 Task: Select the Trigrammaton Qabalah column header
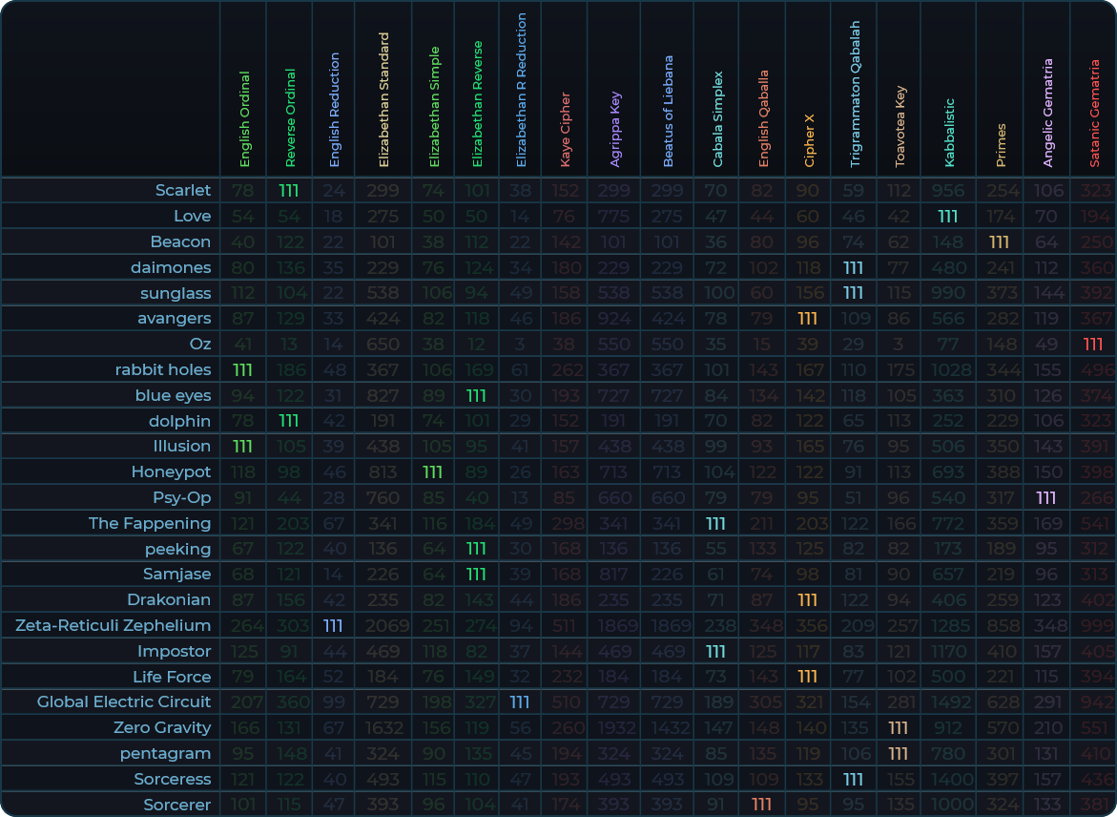[x=854, y=94]
